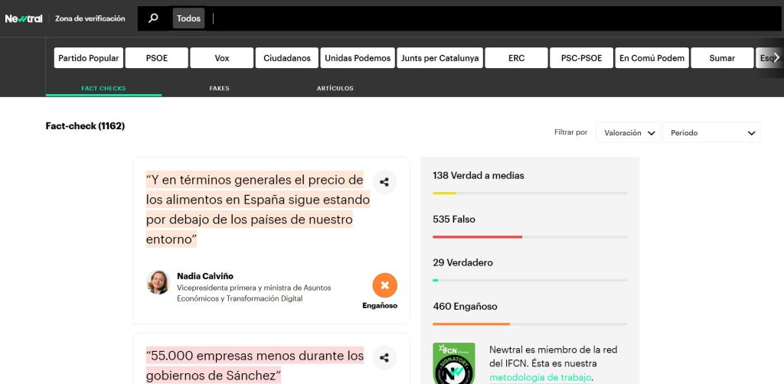Click the 'Fact-check (1162)' heading
This screenshot has width=784, height=384.
[x=85, y=126]
